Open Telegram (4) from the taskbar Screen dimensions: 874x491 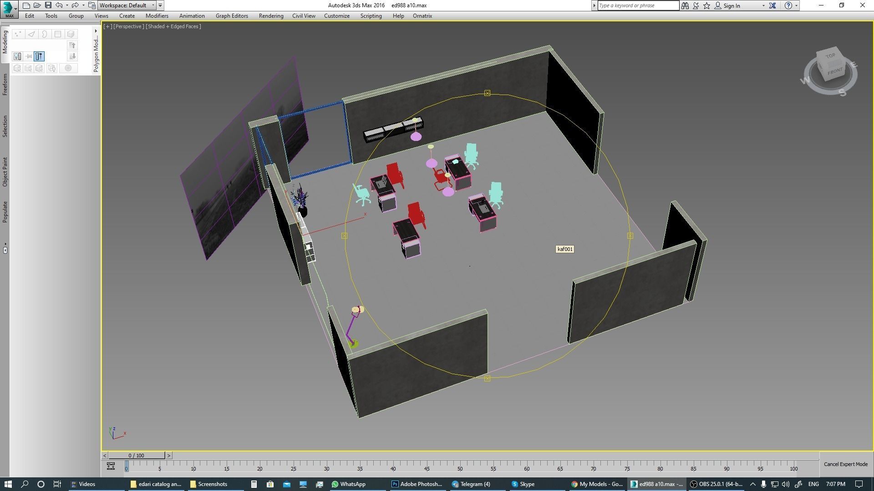coord(471,484)
